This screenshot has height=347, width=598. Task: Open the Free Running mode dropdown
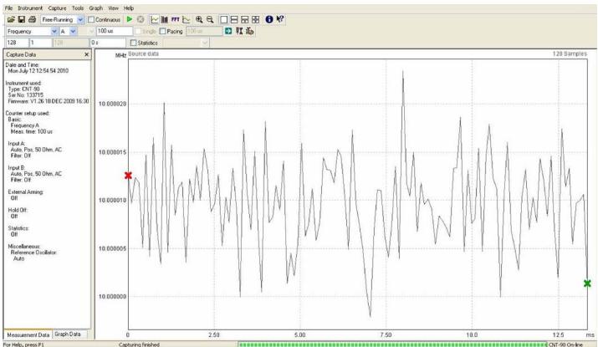(80, 19)
